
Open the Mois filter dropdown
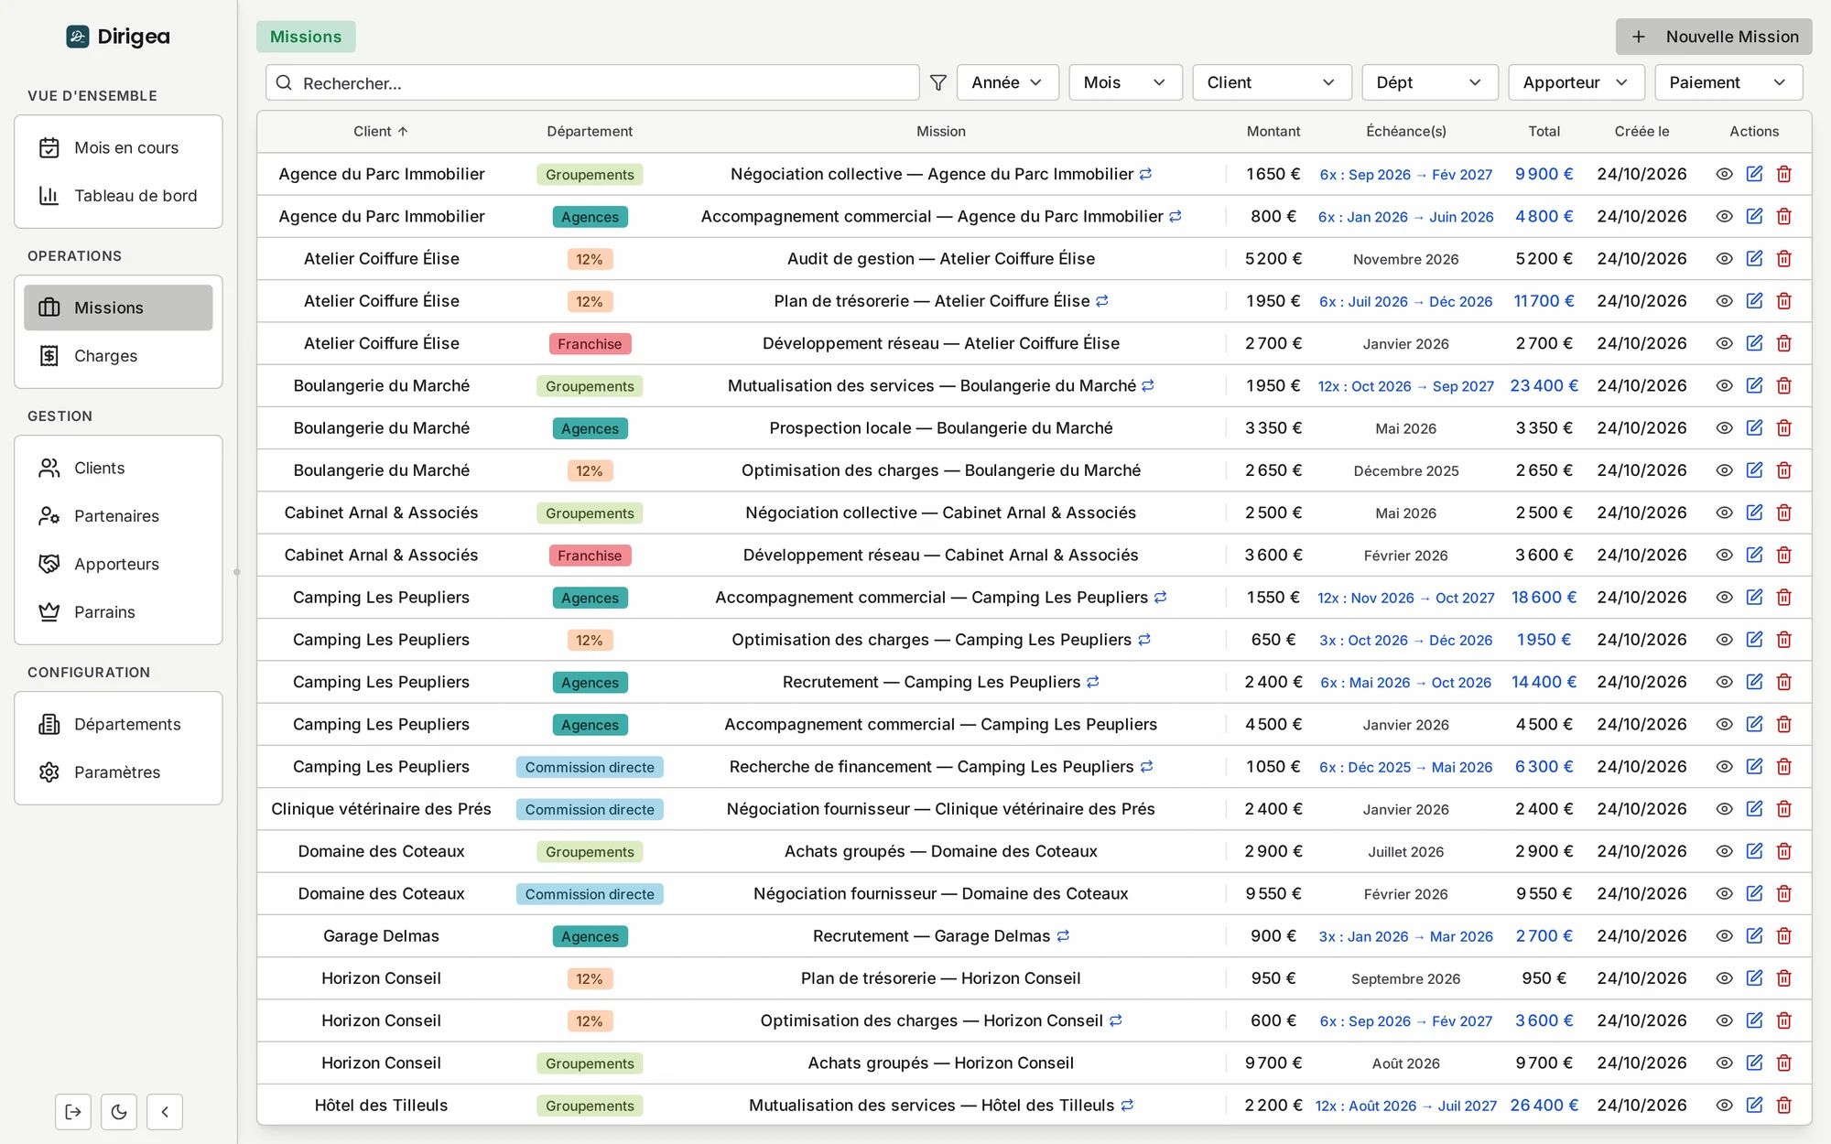[1125, 82]
